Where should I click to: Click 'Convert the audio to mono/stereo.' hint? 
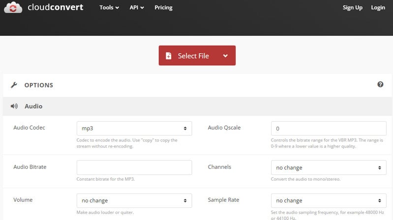[x=305, y=179]
